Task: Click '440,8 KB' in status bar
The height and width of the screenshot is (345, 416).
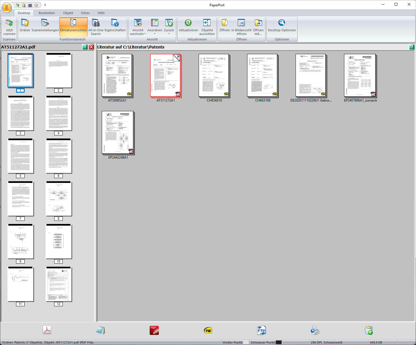Action: [376, 342]
